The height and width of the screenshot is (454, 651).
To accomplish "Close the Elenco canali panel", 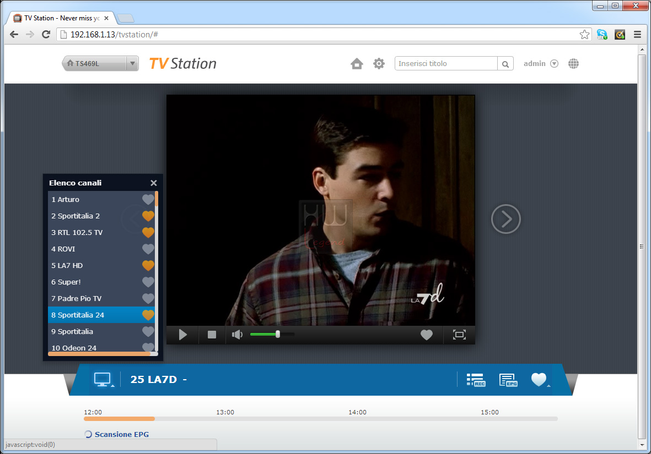I will [154, 183].
